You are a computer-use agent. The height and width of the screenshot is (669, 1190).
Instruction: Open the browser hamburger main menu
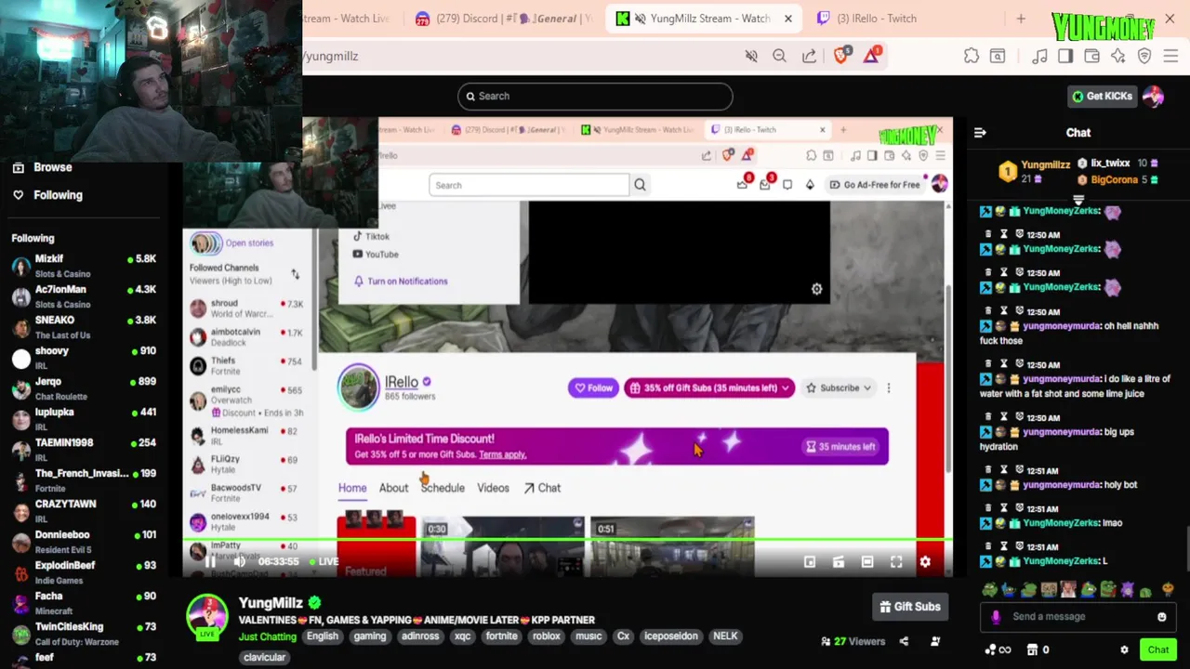click(1170, 56)
